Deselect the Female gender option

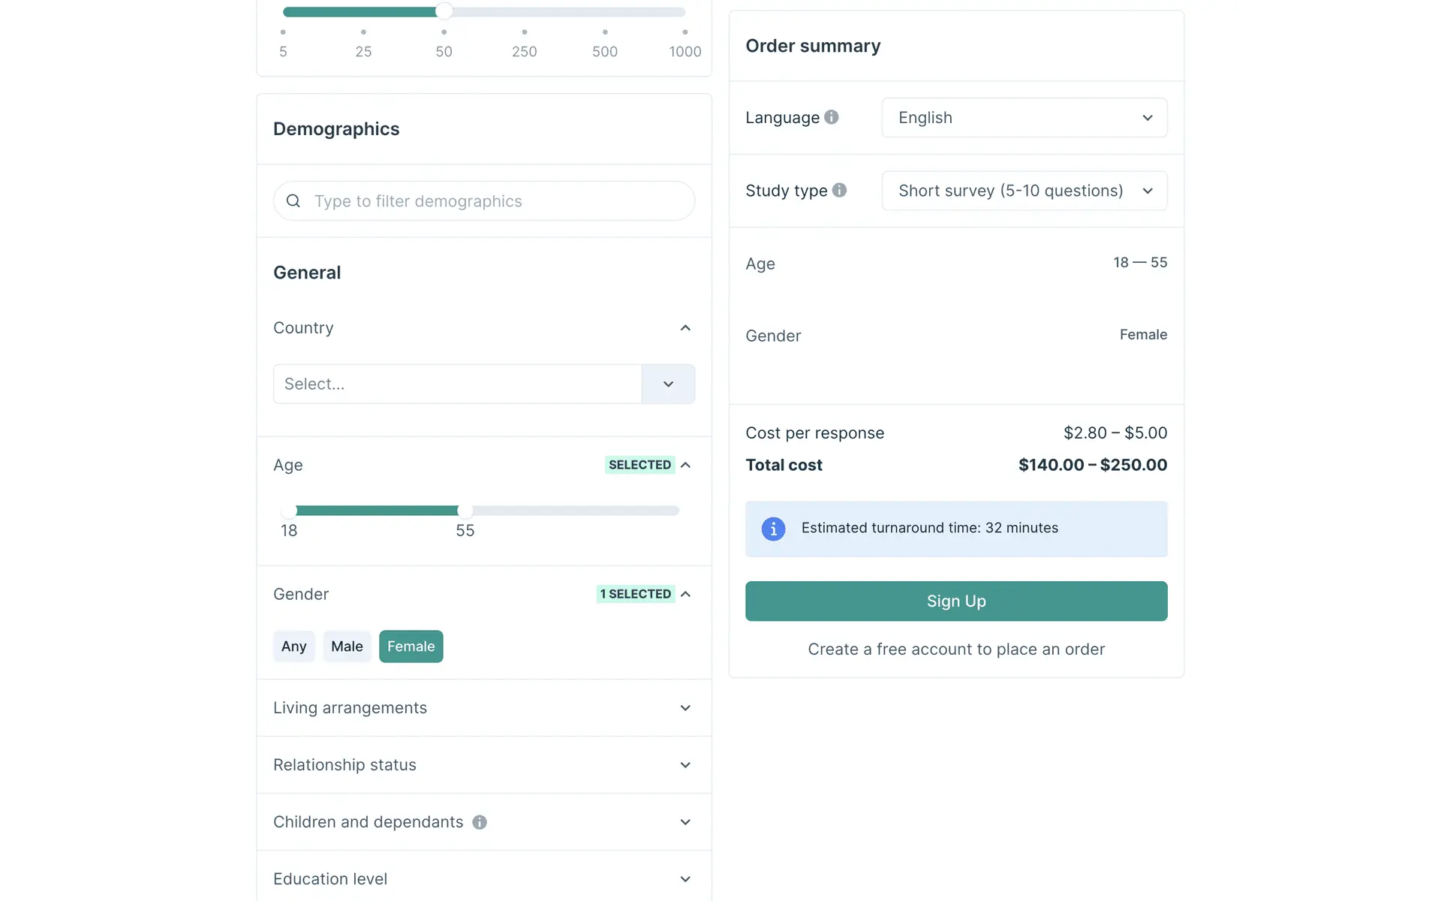411,646
